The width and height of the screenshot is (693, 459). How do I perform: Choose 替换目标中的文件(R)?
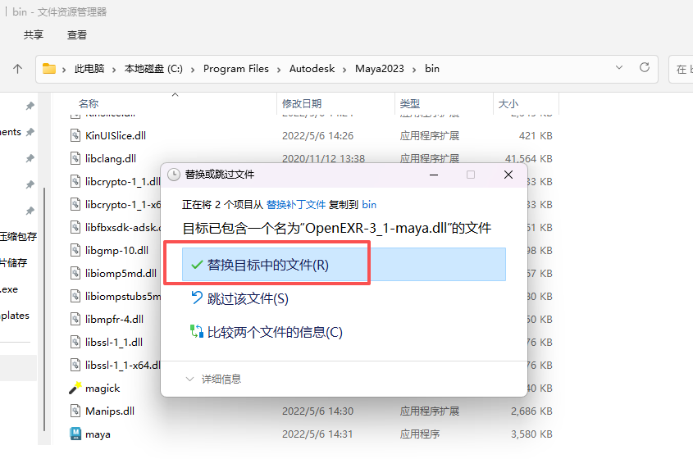tap(344, 265)
